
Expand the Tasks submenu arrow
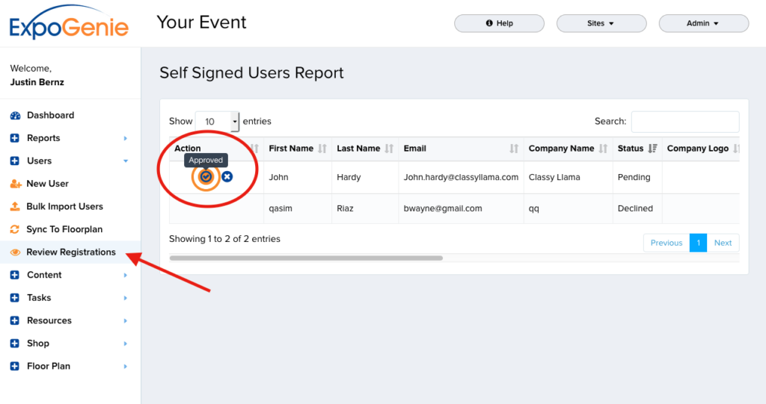click(126, 298)
